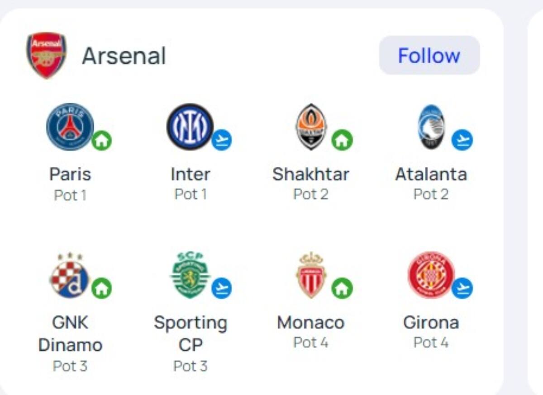Open the Shakhtar Donetsk team badge

(x=311, y=127)
